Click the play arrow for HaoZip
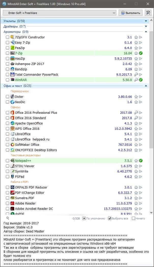This screenshot has height=267, width=154. coord(141,59)
